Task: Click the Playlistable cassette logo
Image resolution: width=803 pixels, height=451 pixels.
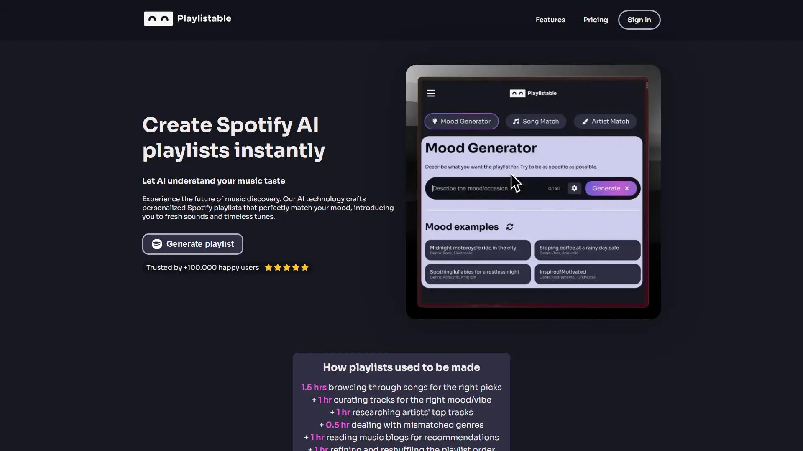Action: [x=158, y=18]
